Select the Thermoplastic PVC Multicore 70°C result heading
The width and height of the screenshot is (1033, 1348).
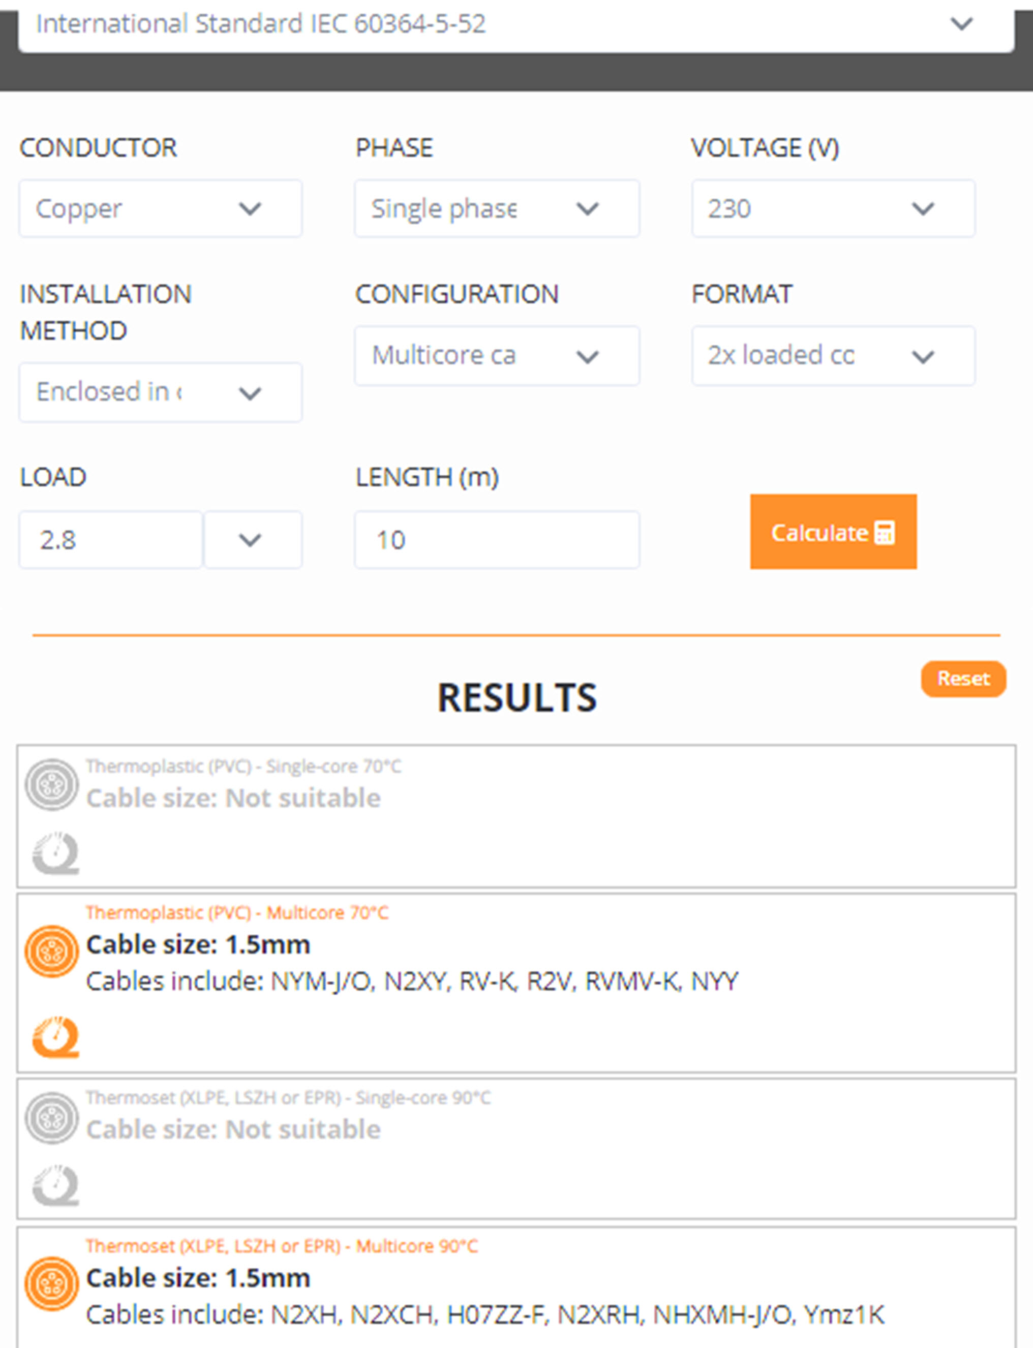(x=237, y=913)
